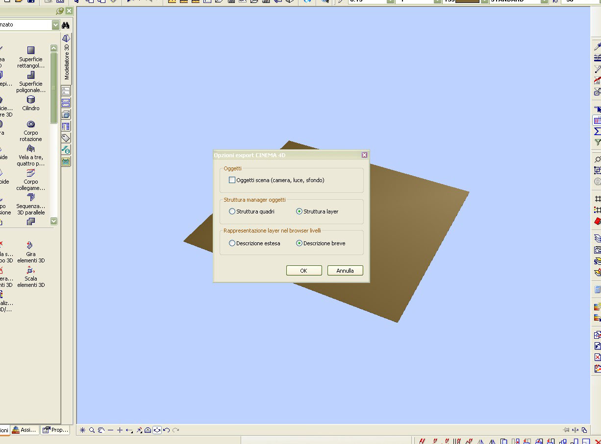Close the Opzioni export CINEMA 4D dialog
This screenshot has height=444, width=601.
(364, 155)
